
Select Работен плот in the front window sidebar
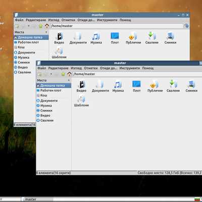pyautogui.click(x=54, y=90)
